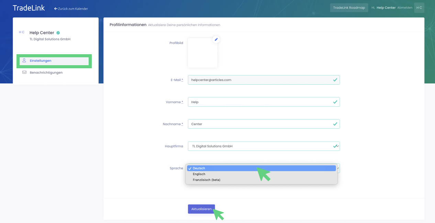Choose Englisch from the Sprache list
The height and width of the screenshot is (223, 435).
(199, 174)
